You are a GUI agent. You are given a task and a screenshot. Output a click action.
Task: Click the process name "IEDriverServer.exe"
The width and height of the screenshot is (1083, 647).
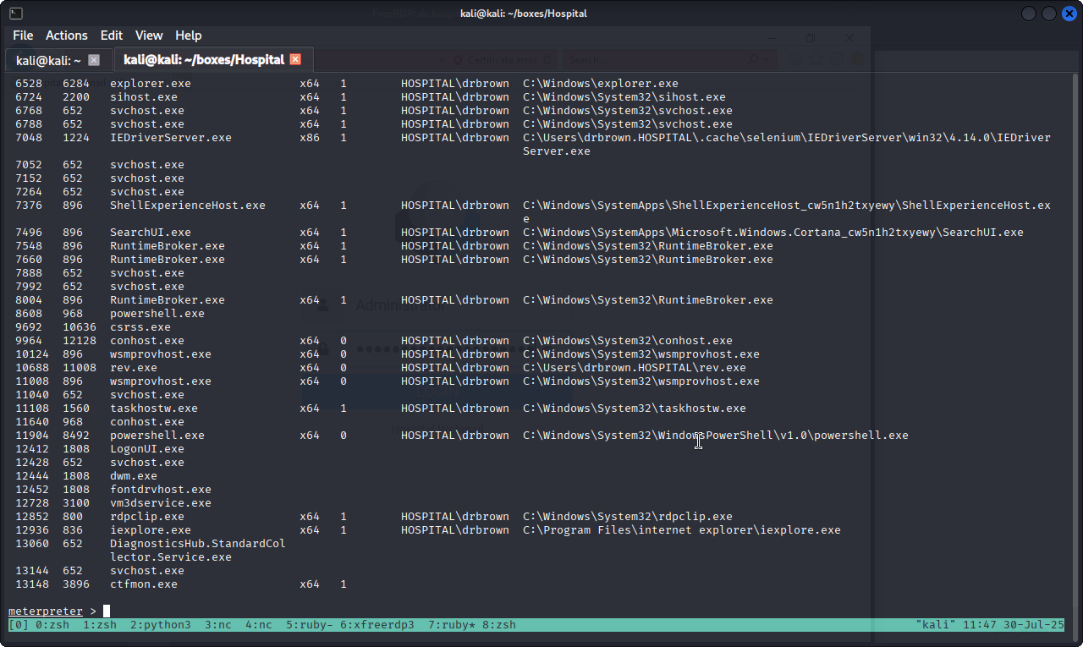[x=171, y=138]
